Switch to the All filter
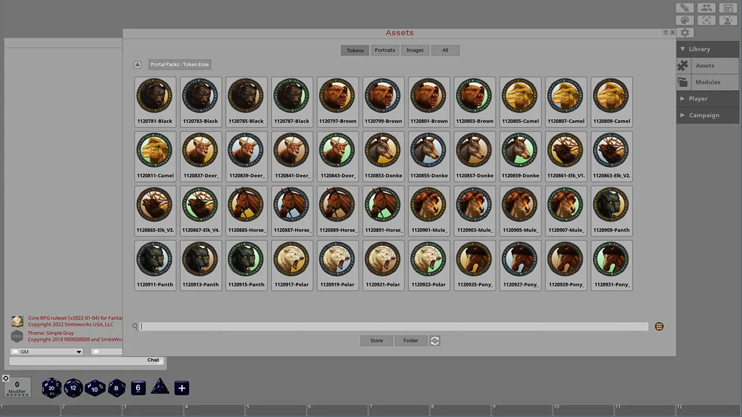Screen dimensions: 742x417 (x=445, y=50)
